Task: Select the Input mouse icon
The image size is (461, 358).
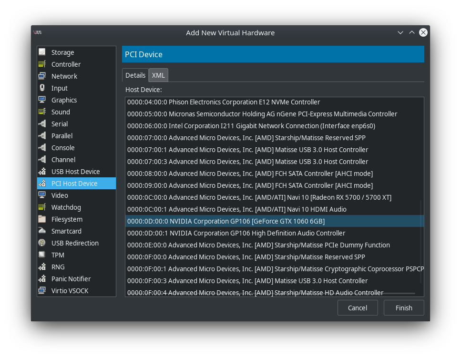Action: (42, 88)
